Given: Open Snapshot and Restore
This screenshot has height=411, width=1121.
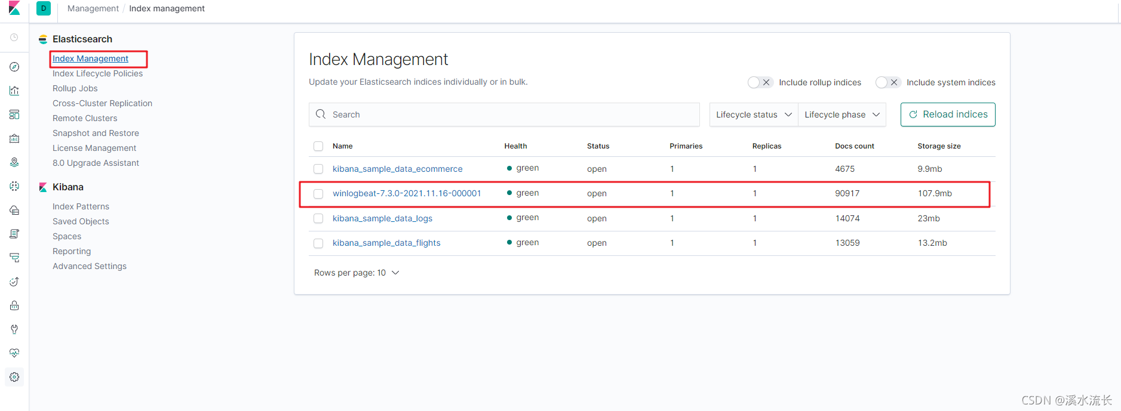Looking at the screenshot, I should tap(96, 133).
